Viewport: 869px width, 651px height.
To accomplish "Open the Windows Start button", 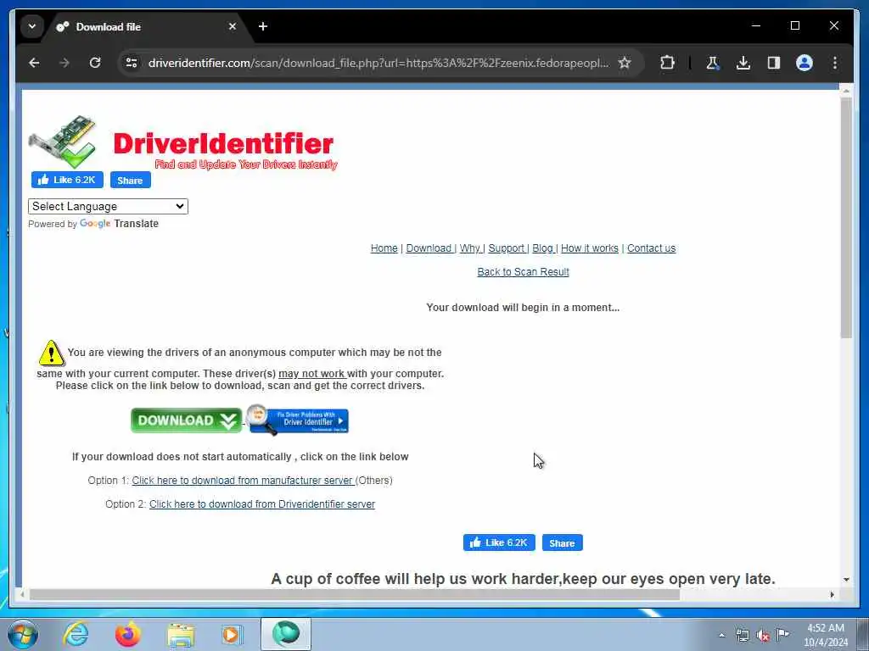I will [22, 634].
